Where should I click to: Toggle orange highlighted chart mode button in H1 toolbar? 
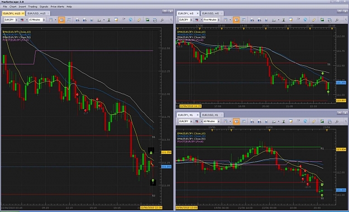(x=236, y=122)
